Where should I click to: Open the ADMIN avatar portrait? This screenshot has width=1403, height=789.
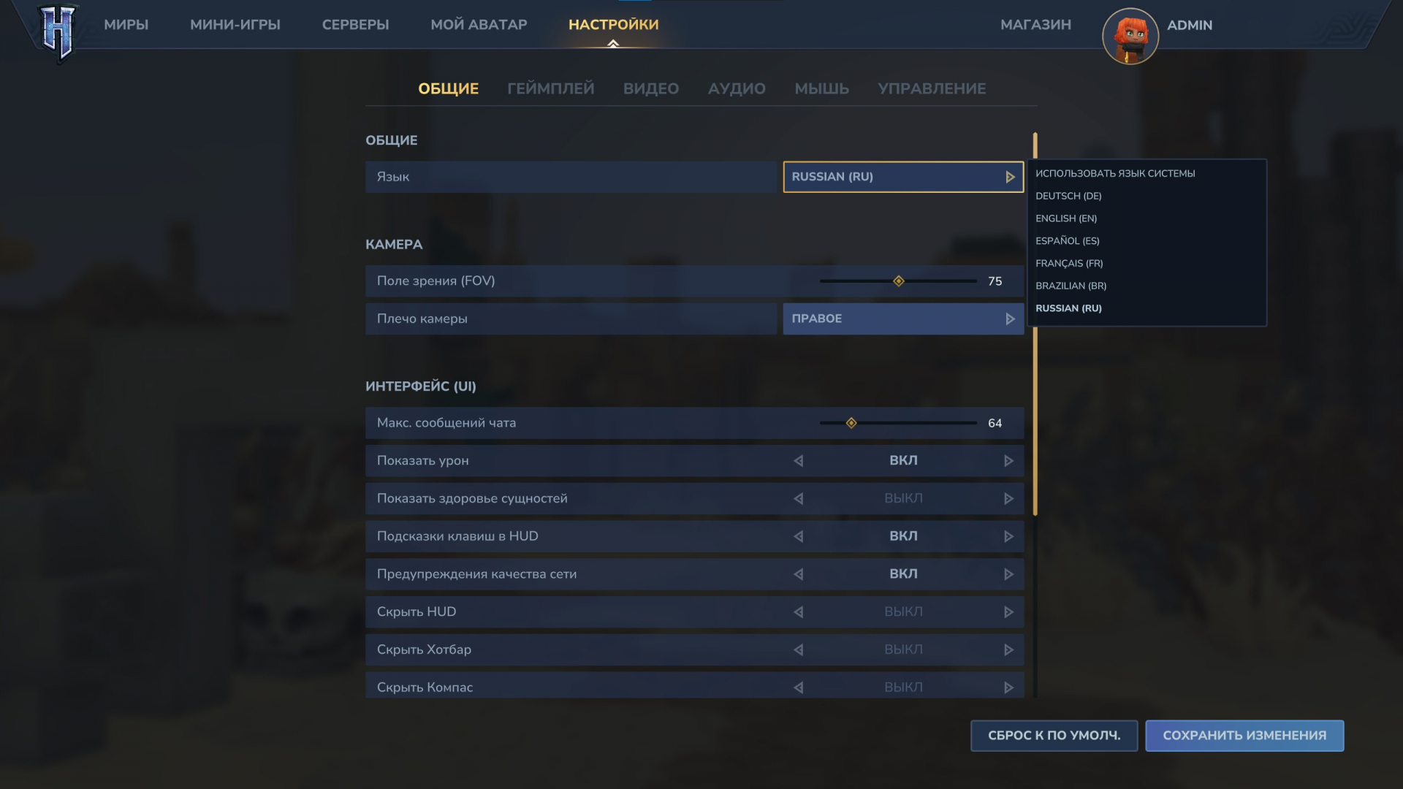pos(1130,36)
